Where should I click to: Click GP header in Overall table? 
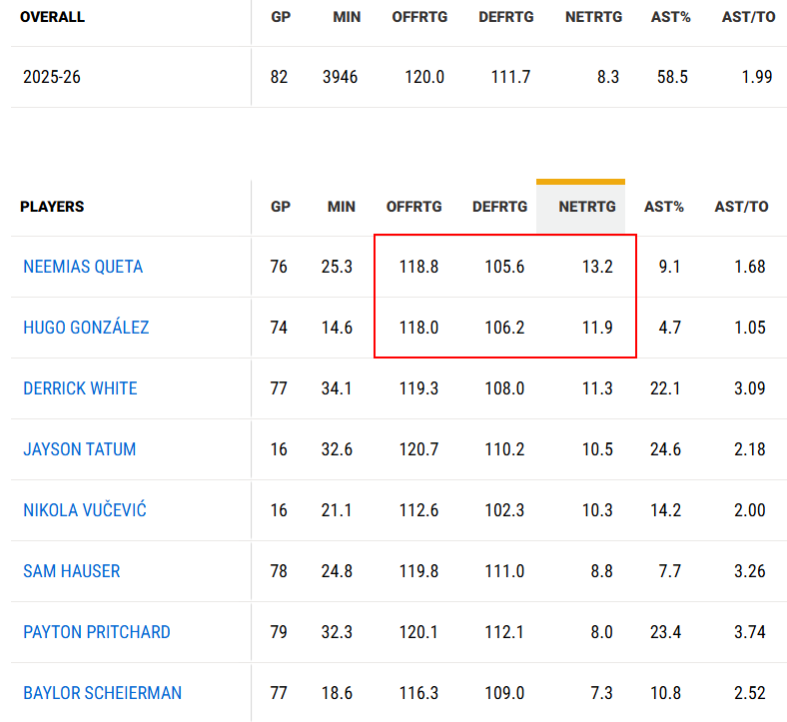tap(281, 17)
